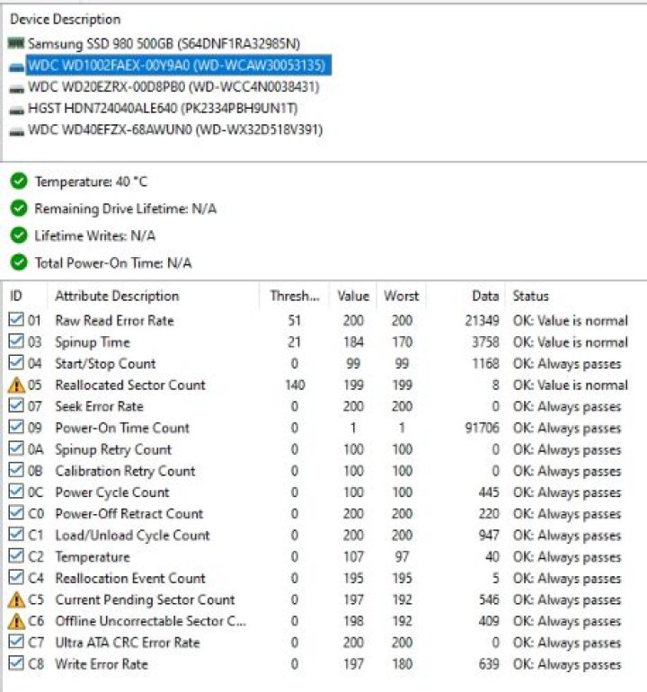Click warning icon for Offline Uncorrectable Sector

16,621
